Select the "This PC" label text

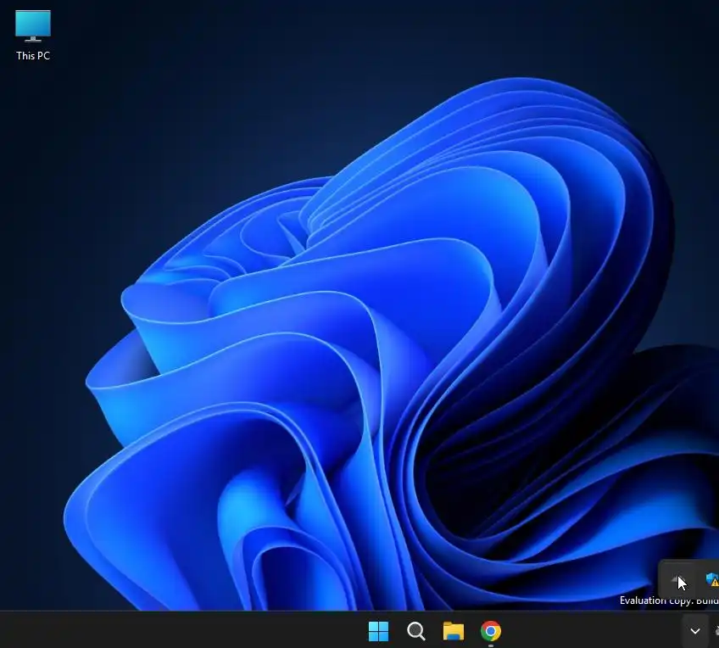point(32,55)
